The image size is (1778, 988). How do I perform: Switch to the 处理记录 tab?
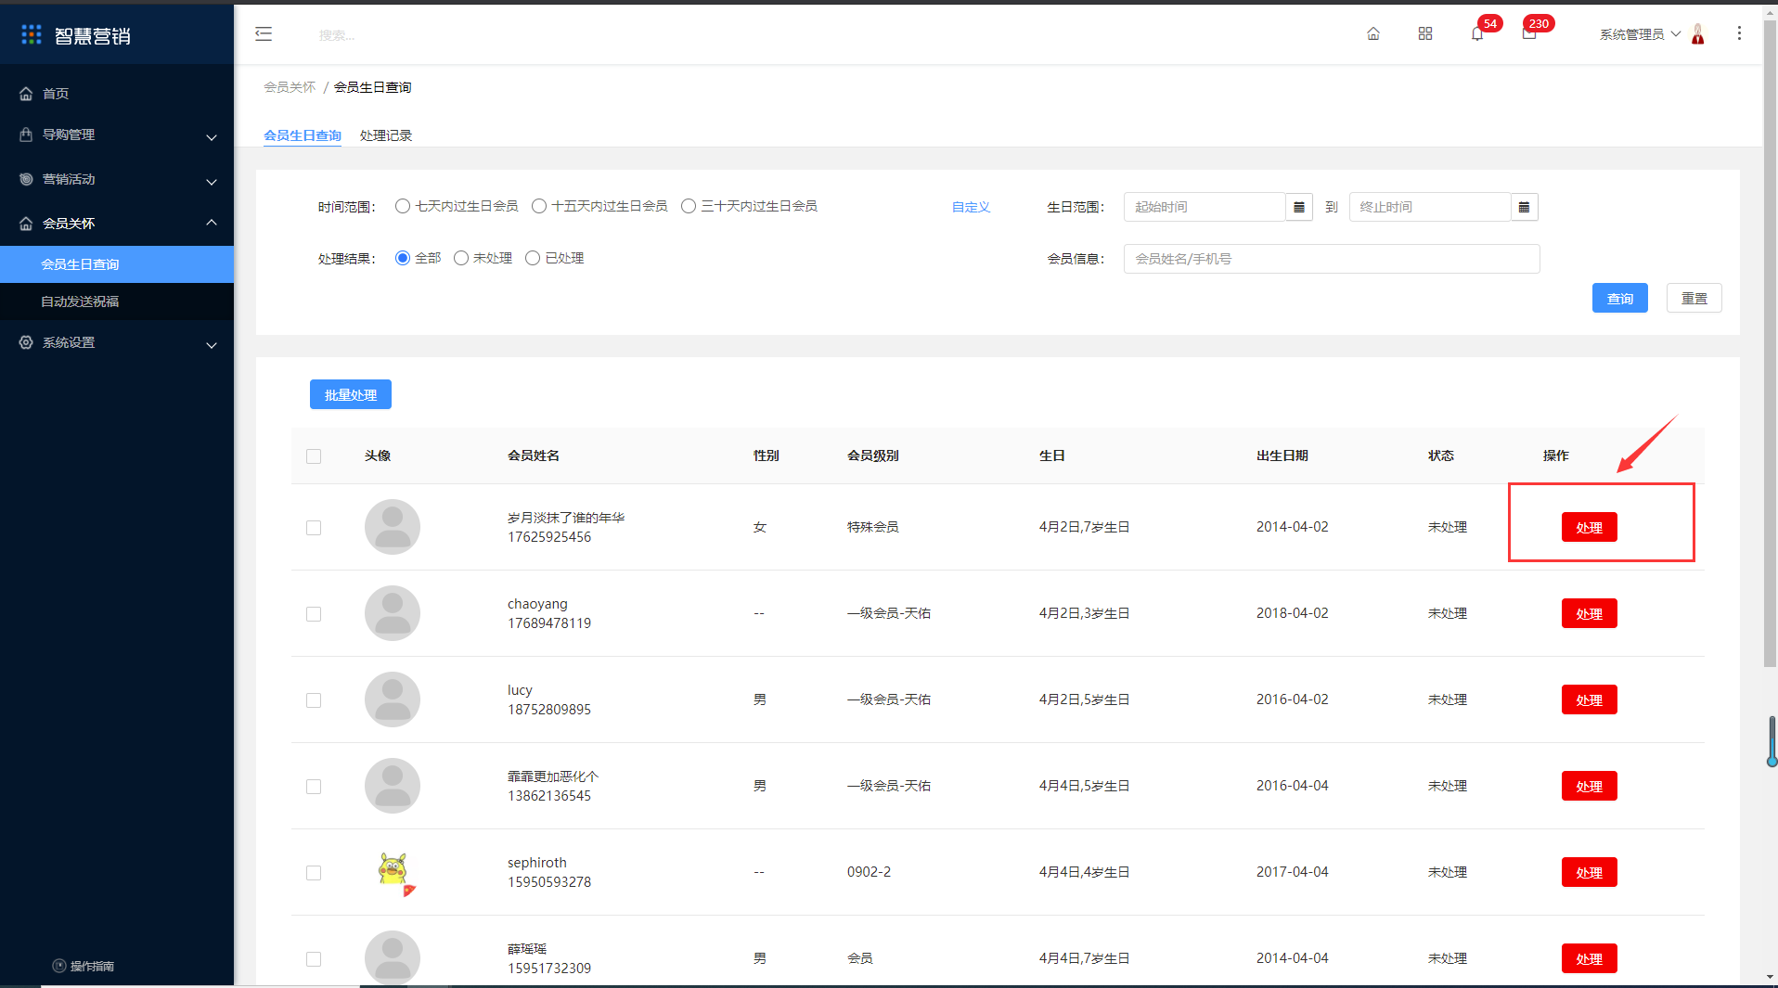pos(386,135)
